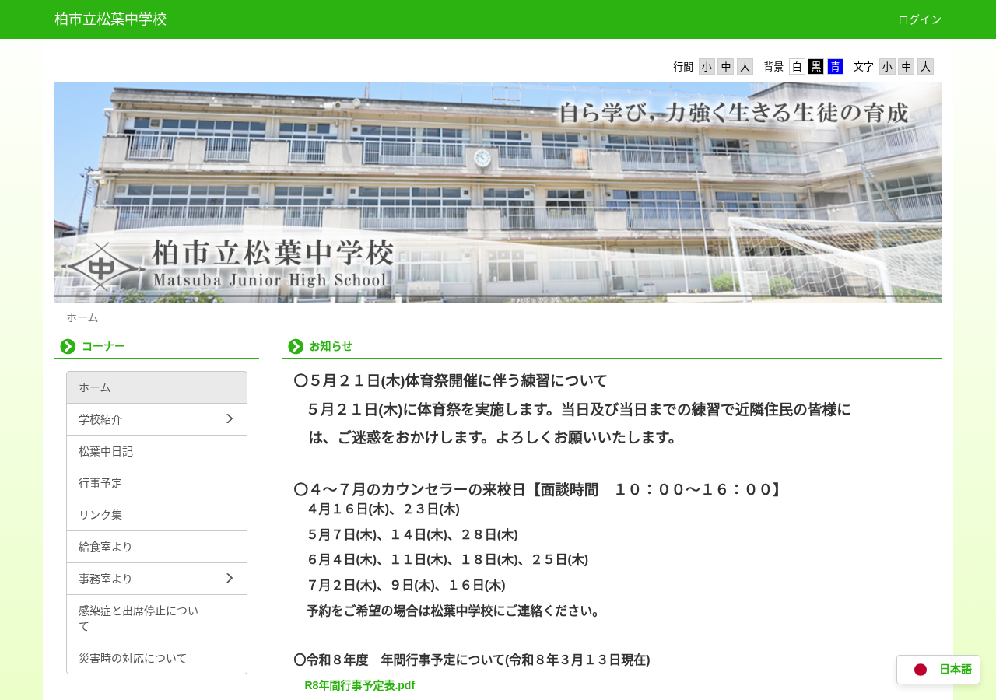Click the green arrow icon beside コーナー

pyautogui.click(x=68, y=346)
